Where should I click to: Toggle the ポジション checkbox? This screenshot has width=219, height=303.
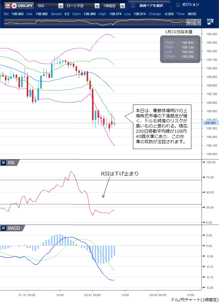tap(178, 5)
